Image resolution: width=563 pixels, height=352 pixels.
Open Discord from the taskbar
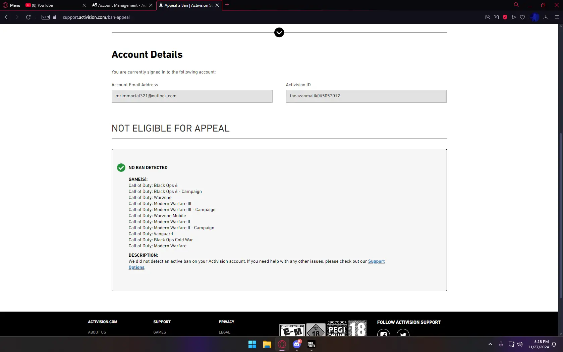click(x=297, y=344)
